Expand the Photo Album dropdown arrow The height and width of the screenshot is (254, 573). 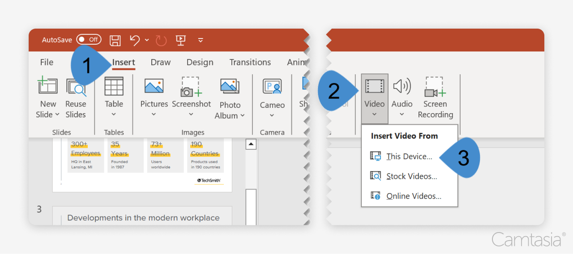pyautogui.click(x=243, y=115)
